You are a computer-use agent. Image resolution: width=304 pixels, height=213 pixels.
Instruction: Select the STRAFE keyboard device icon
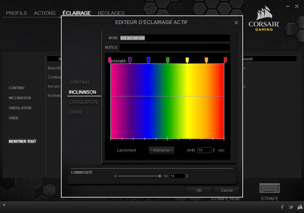(269, 188)
